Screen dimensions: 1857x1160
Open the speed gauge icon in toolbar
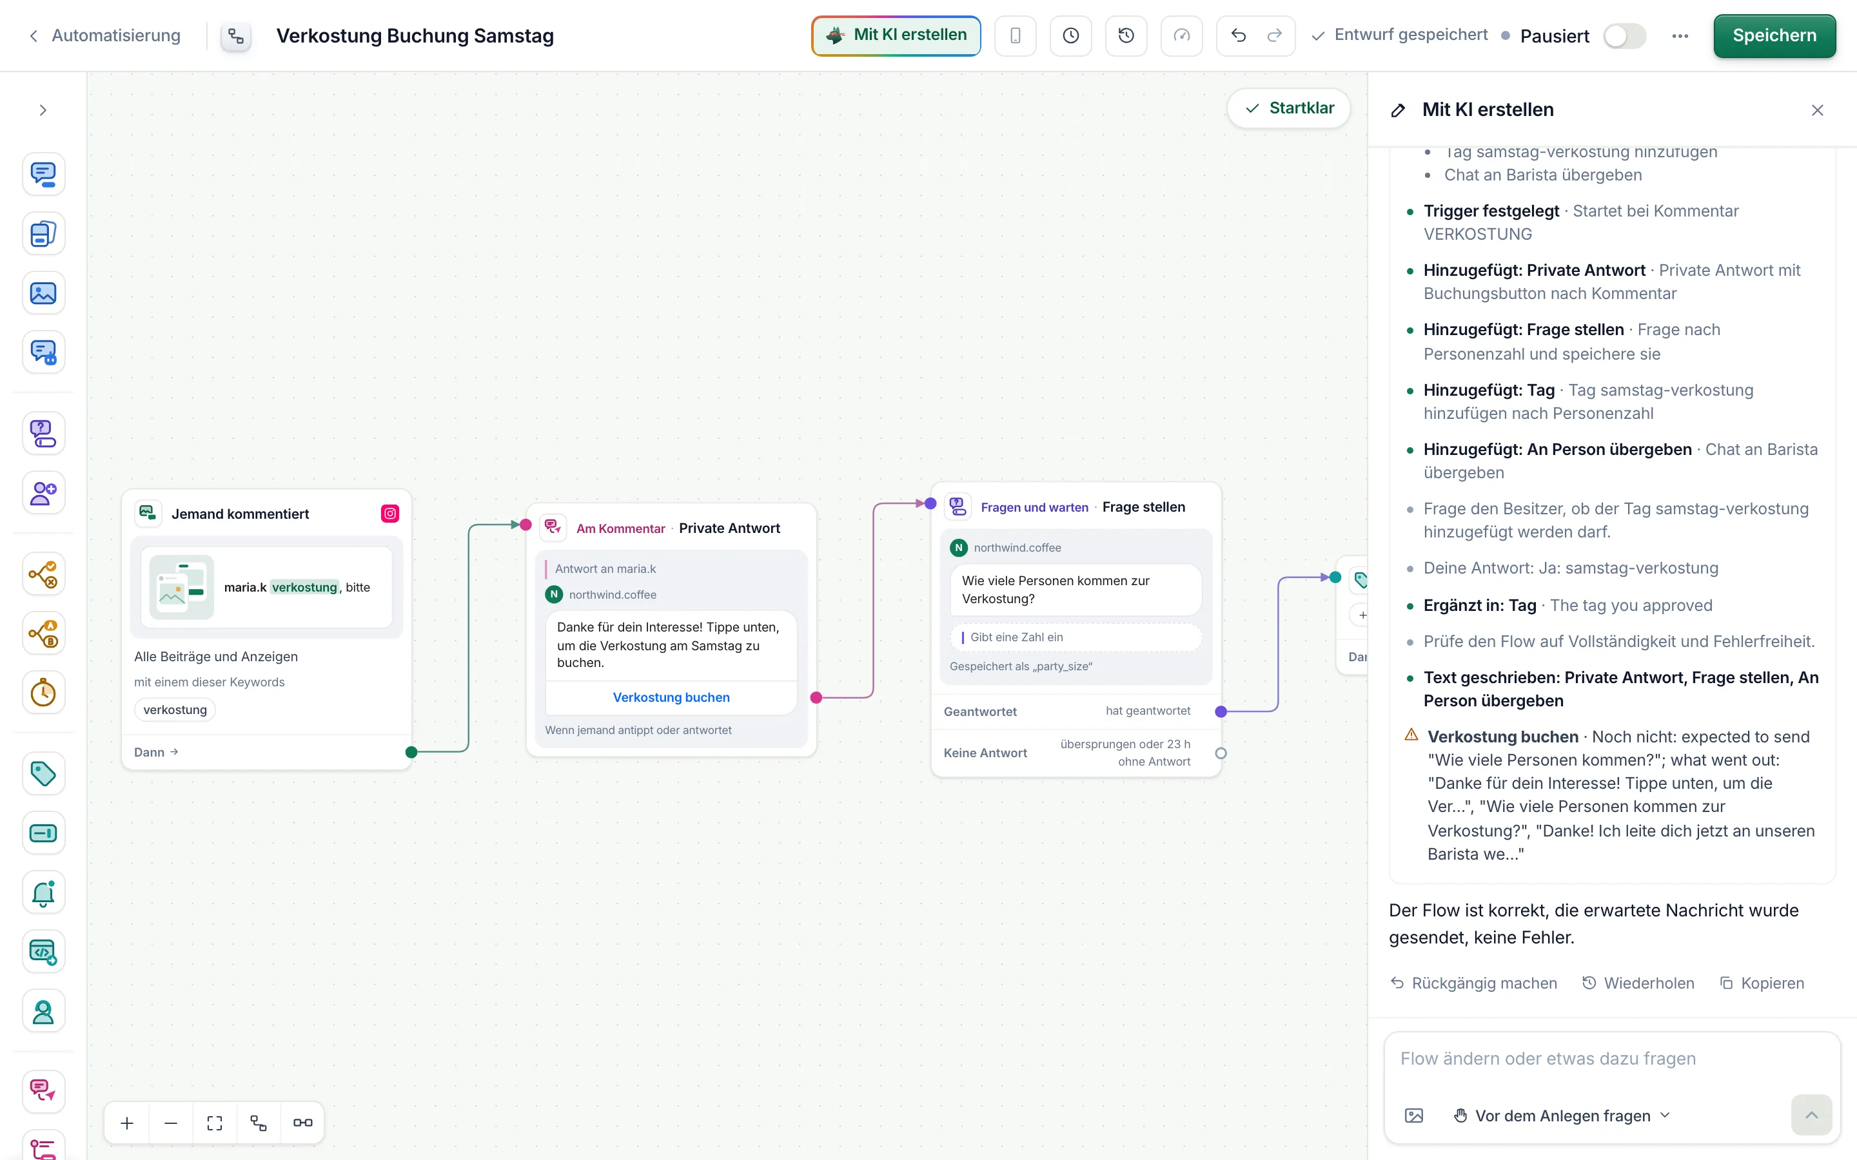click(x=1182, y=36)
